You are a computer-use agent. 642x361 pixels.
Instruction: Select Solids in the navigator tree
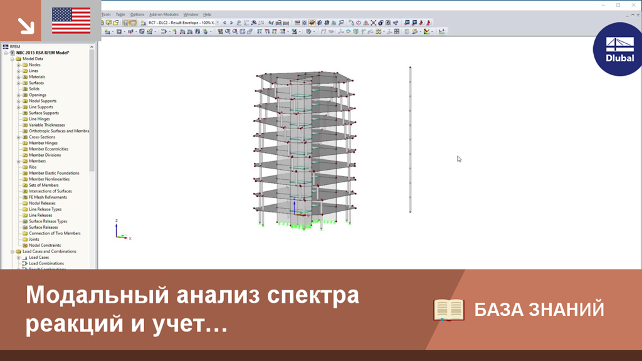pyautogui.click(x=34, y=89)
